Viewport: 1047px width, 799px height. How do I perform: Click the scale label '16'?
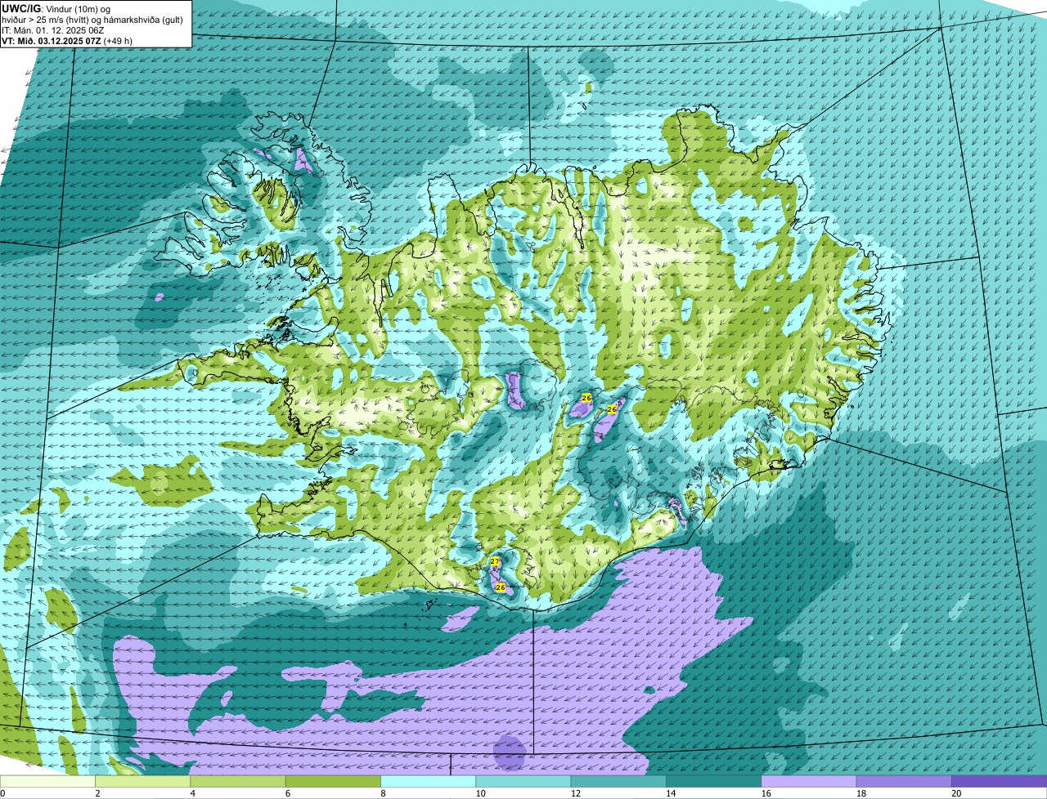click(766, 793)
